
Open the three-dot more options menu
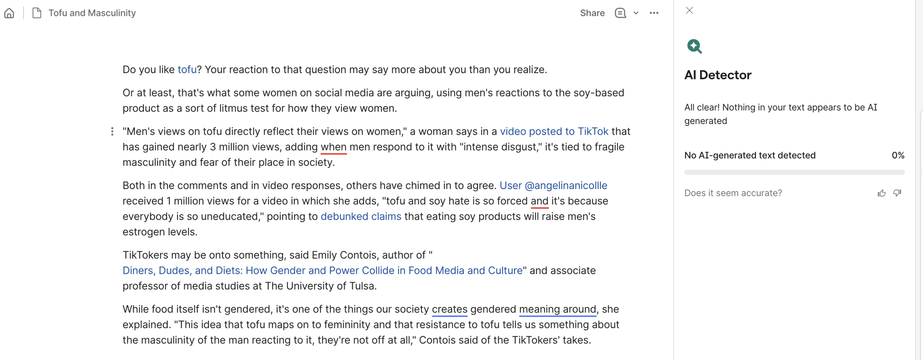(654, 13)
